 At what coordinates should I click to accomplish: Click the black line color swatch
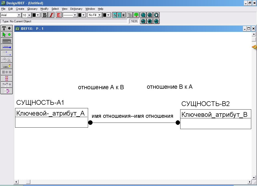[x=80, y=15]
